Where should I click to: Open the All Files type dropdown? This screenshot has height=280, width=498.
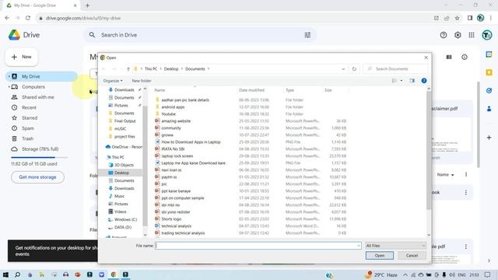[x=395, y=246]
